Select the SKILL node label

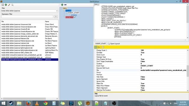[x=65, y=8]
